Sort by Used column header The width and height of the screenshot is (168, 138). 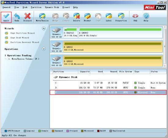tap(97, 72)
